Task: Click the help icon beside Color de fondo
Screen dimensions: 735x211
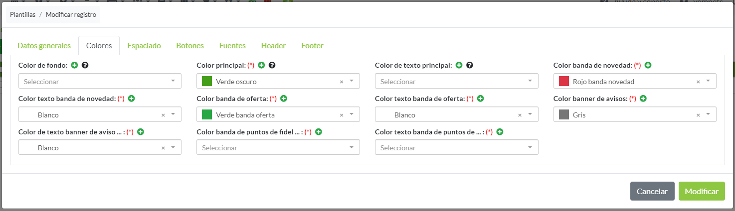Action: [x=85, y=65]
